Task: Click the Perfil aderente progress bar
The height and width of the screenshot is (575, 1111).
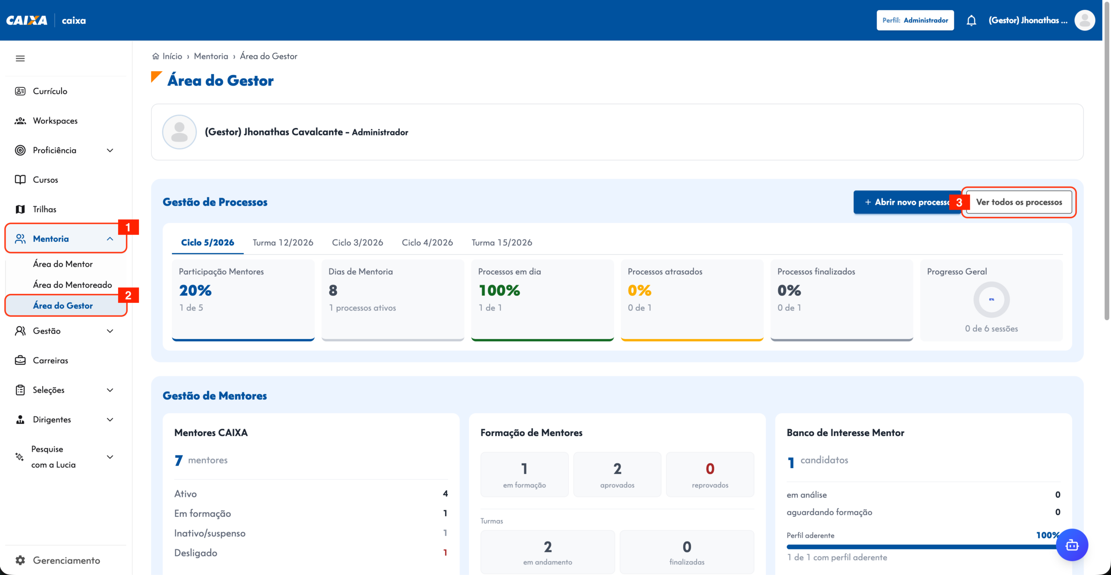Action: (922, 547)
